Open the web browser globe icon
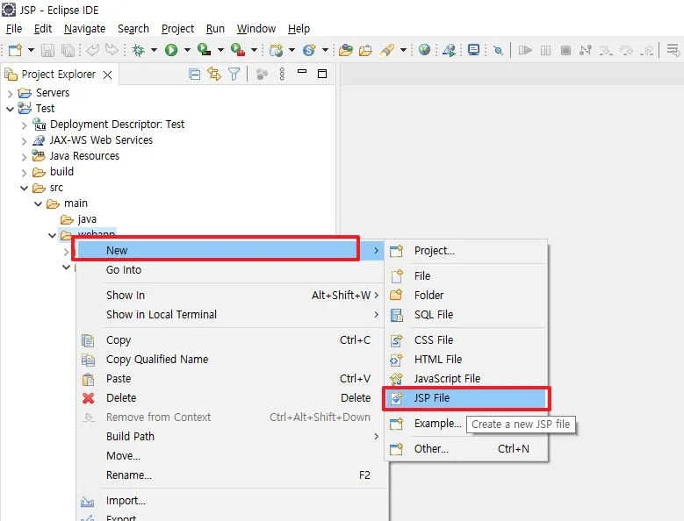Image resolution: width=684 pixels, height=521 pixels. click(425, 51)
